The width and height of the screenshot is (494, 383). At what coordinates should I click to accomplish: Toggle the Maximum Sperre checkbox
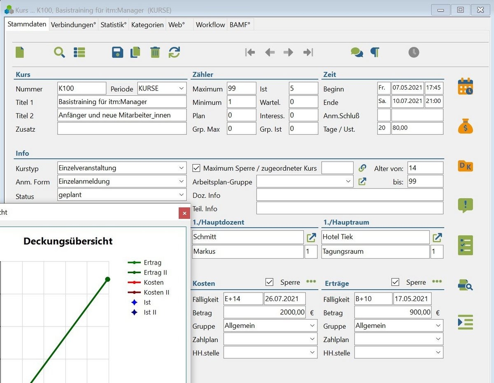pos(196,168)
